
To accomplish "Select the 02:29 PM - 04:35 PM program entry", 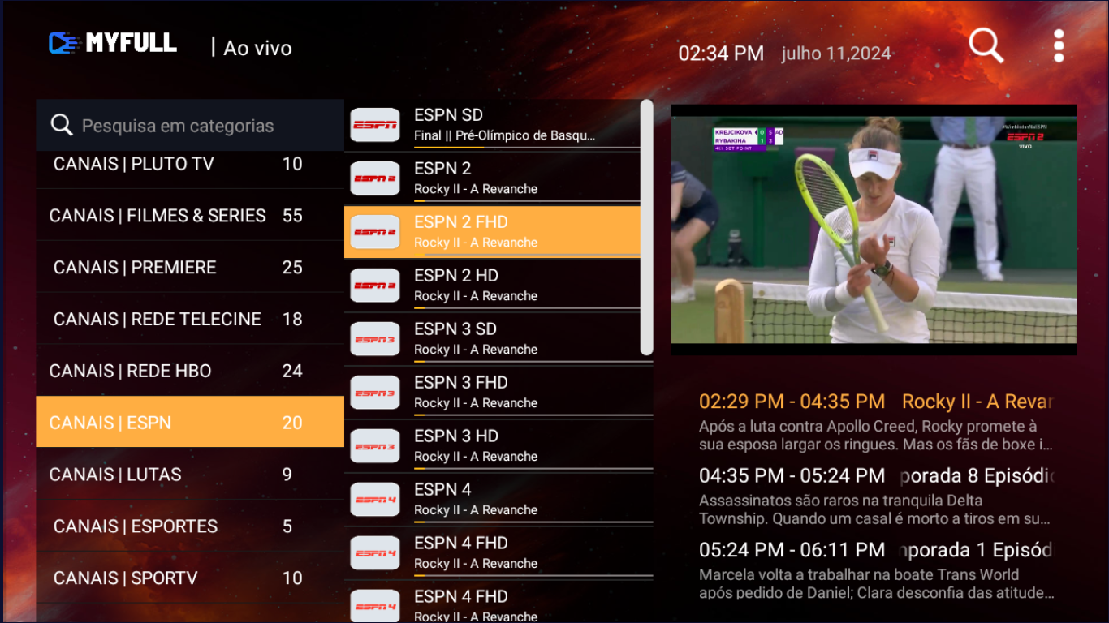I will (876, 402).
